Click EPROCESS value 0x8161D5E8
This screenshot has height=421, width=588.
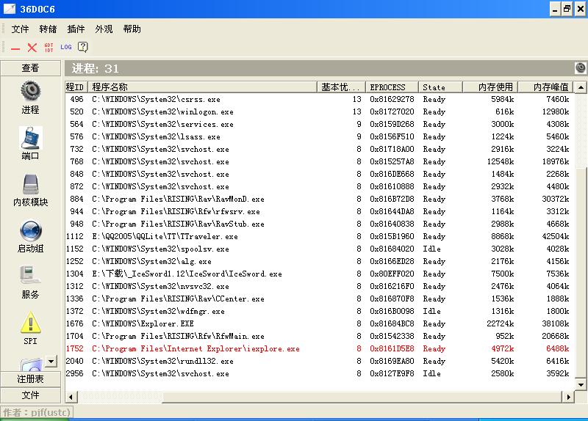coord(392,349)
